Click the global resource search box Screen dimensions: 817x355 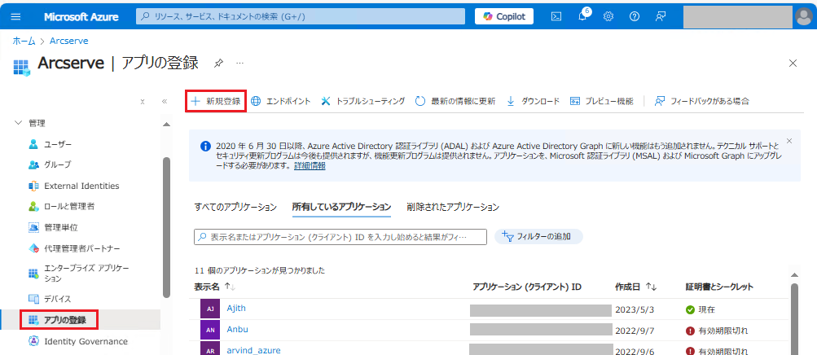(301, 16)
